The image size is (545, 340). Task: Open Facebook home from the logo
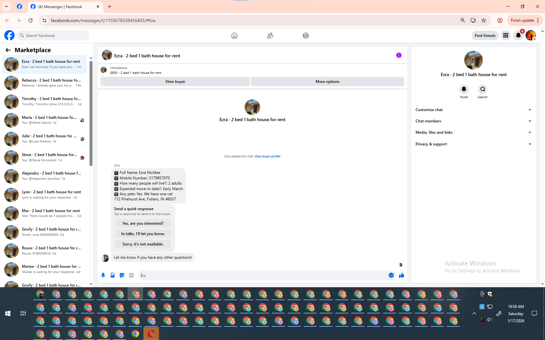click(9, 35)
